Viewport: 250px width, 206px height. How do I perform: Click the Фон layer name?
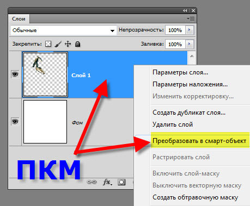coord(77,123)
